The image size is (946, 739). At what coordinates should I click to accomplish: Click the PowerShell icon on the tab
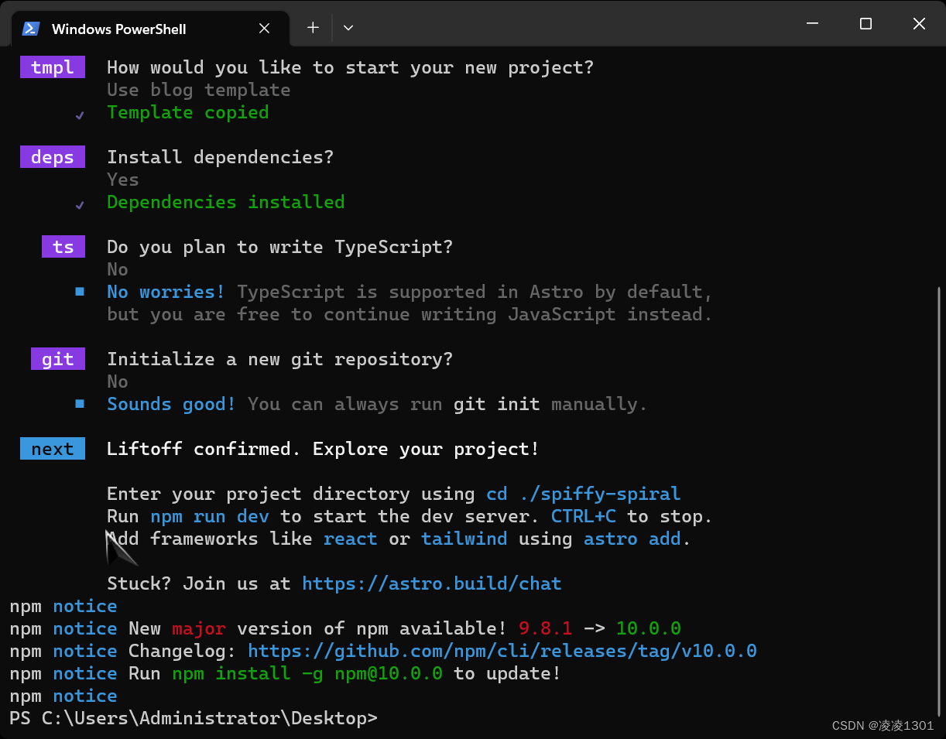click(x=30, y=28)
